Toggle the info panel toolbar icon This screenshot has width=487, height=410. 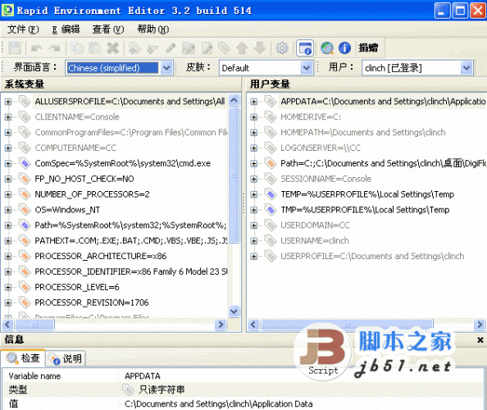[x=305, y=48]
